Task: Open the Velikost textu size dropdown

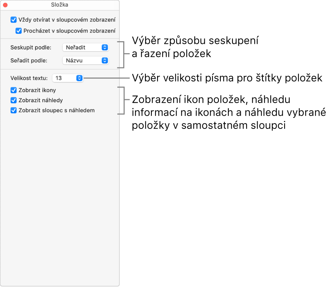Action: pyautogui.click(x=67, y=78)
